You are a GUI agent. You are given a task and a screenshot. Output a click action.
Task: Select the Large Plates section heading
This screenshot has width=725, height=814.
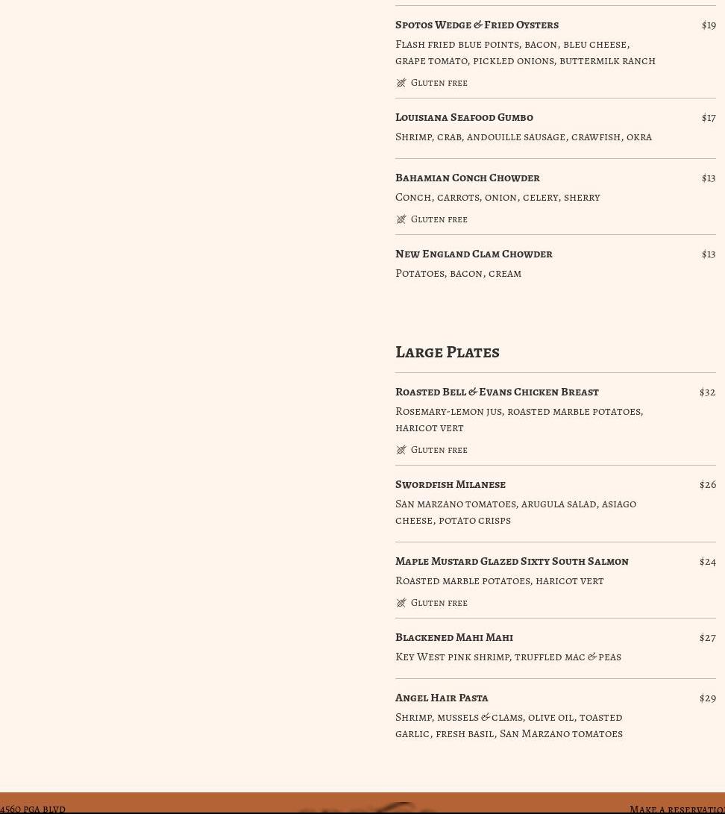(x=447, y=352)
